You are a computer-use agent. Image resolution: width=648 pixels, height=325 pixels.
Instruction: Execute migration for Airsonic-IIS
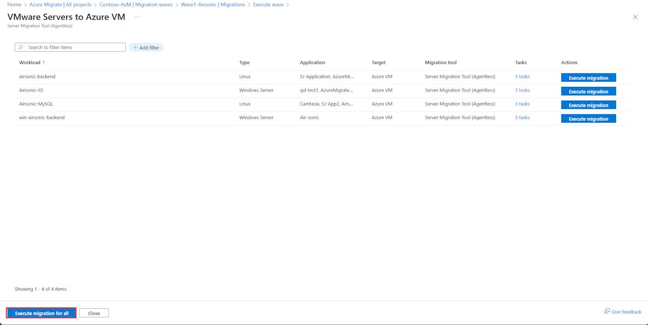589,91
